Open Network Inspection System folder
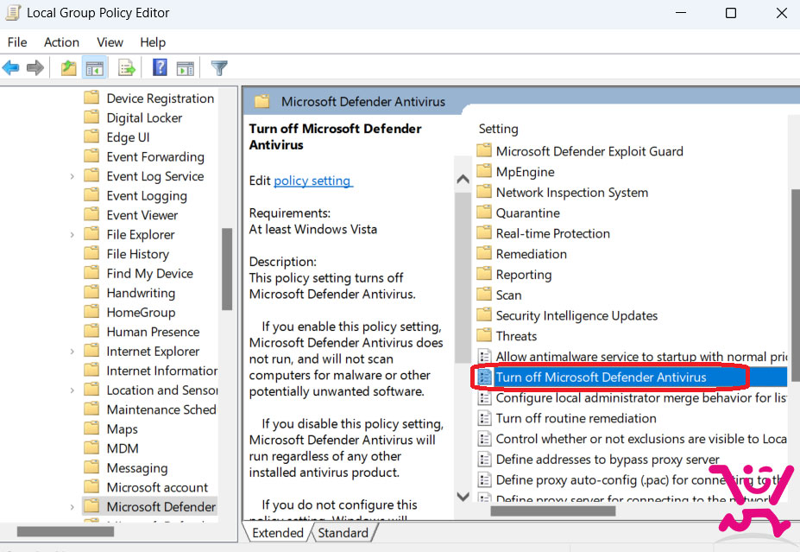The width and height of the screenshot is (800, 552). [x=572, y=193]
